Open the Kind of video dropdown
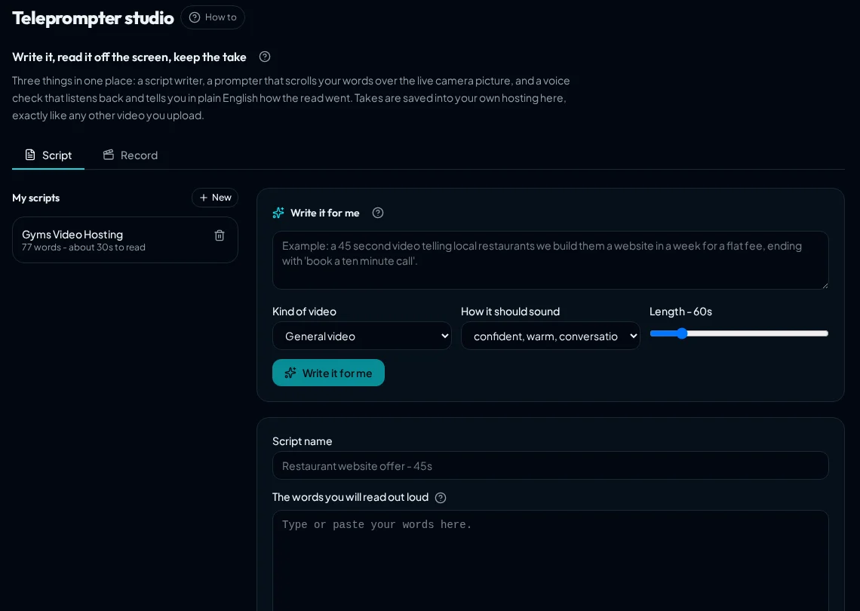Screen dimensions: 860x611 [362, 336]
